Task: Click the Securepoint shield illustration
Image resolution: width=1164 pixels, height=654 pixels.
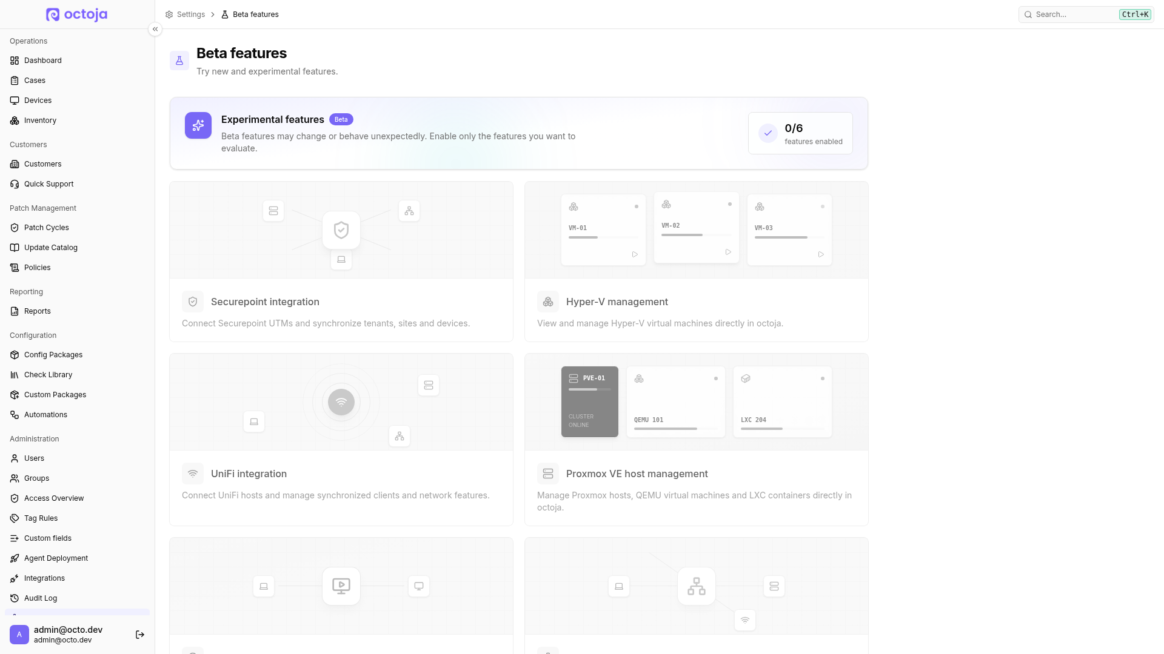Action: click(x=341, y=230)
